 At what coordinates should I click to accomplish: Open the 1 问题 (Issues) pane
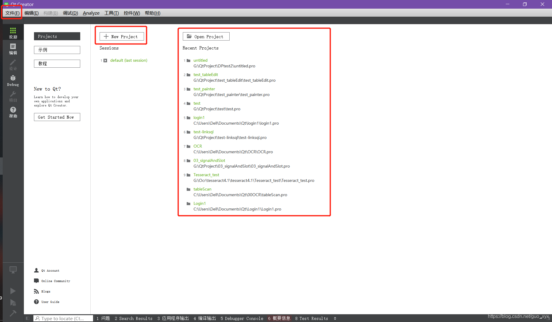pyautogui.click(x=103, y=318)
